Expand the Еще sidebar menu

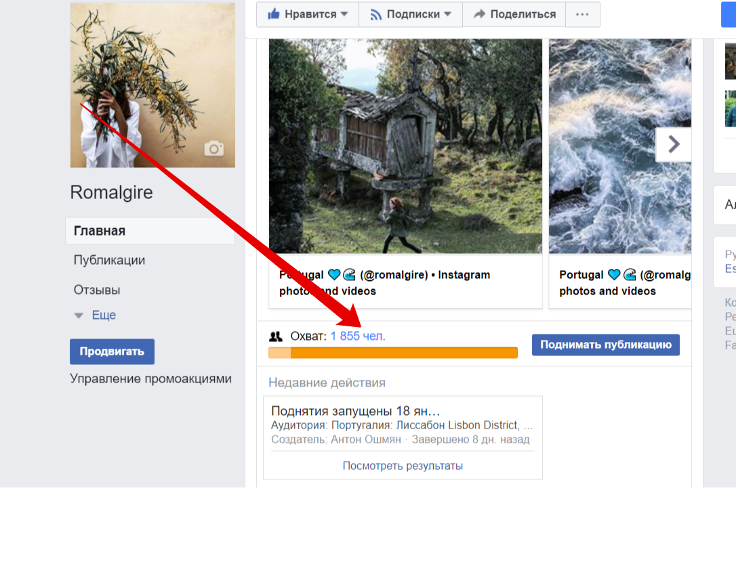[x=95, y=315]
